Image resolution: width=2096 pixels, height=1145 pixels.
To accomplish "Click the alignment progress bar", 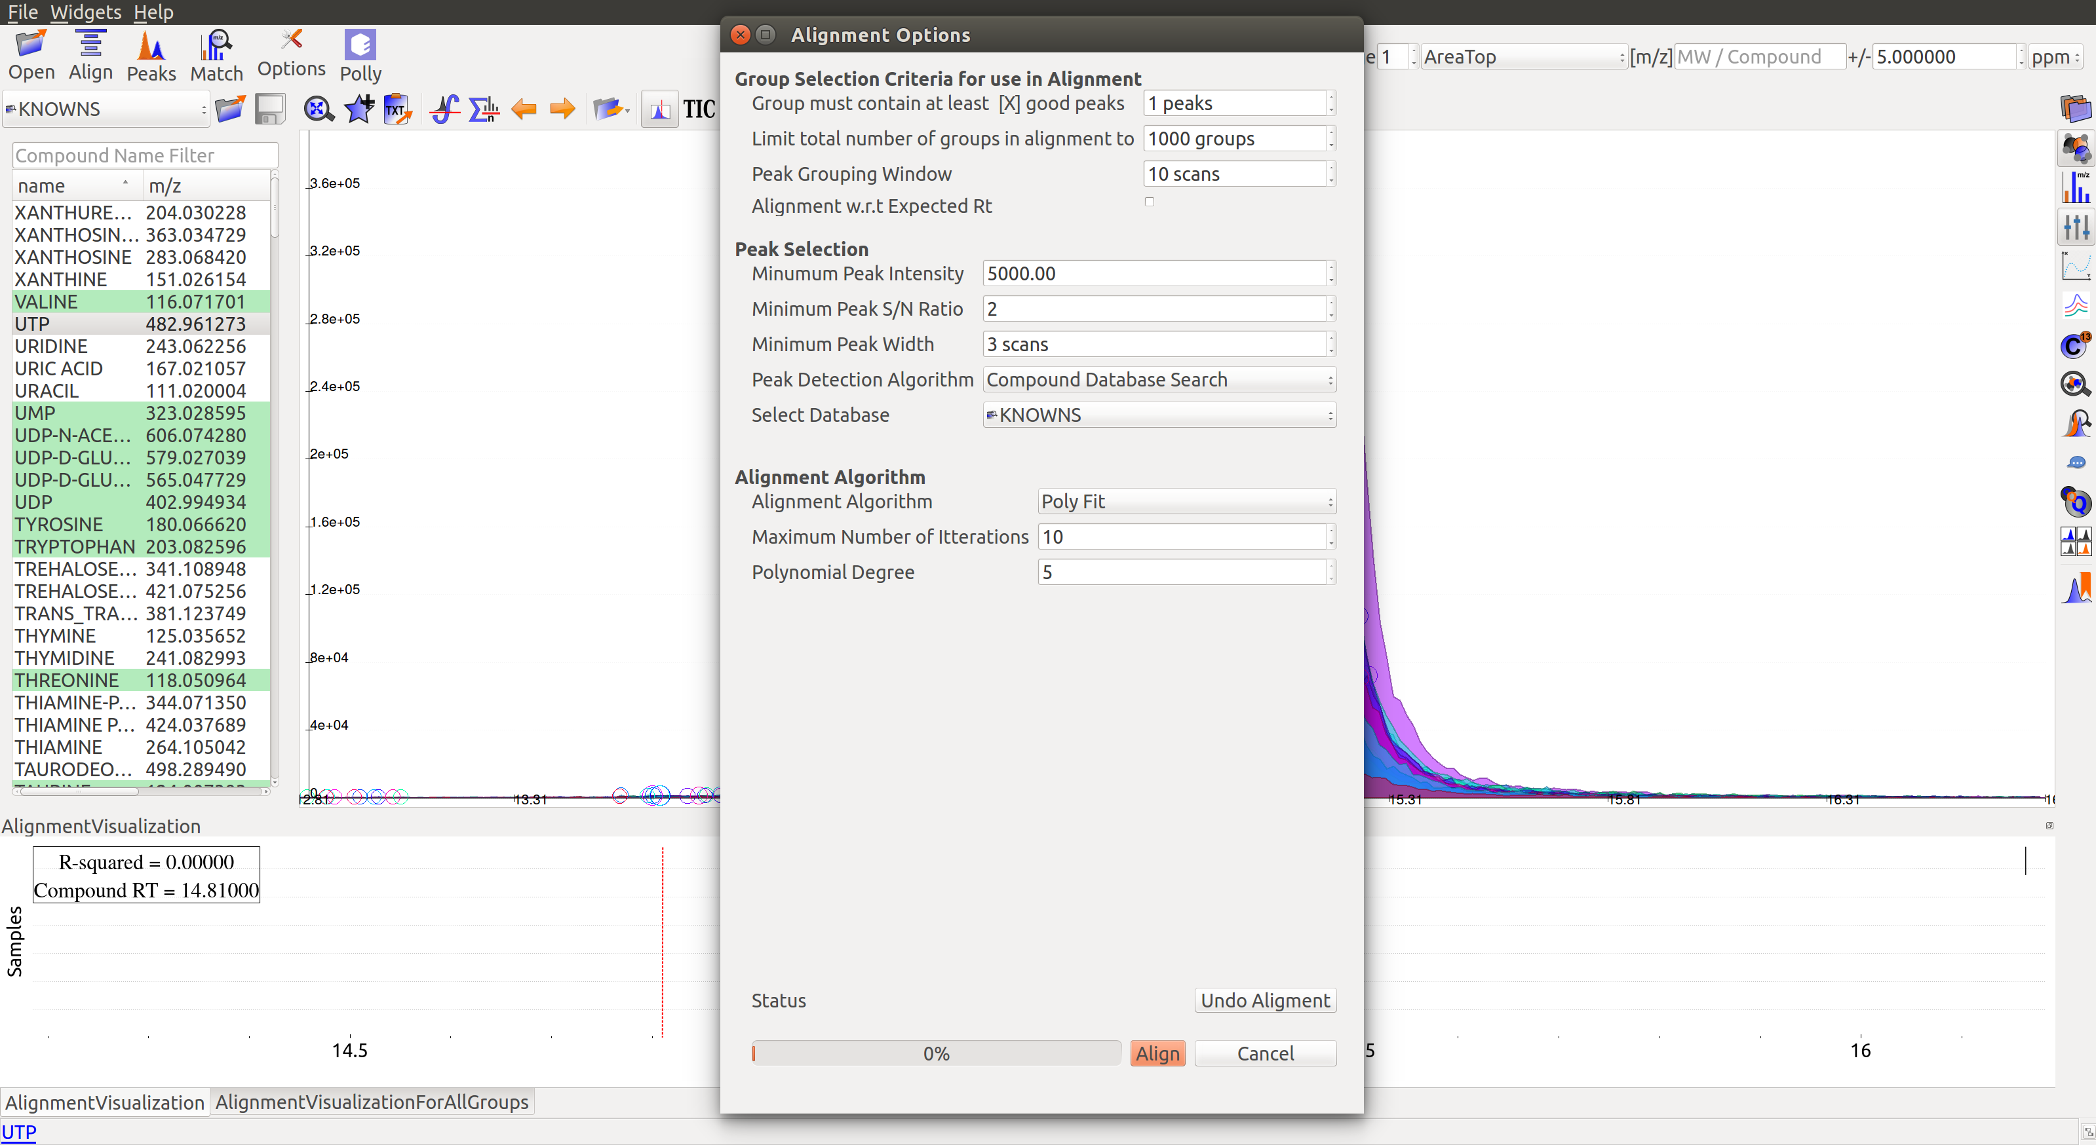I will pyautogui.click(x=936, y=1054).
